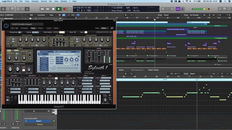Viewport: 232px width, 130px height.
Task: Open the Mixer faders icon
Action: point(23,9)
